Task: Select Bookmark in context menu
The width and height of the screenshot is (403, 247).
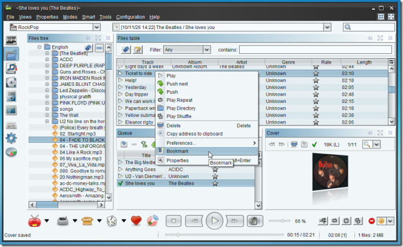Action: (207, 151)
